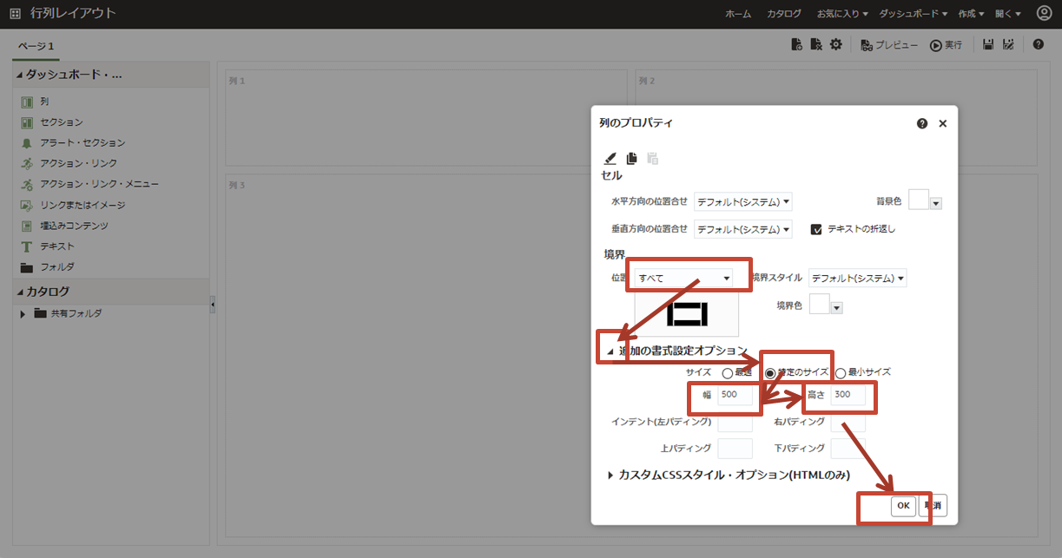Go to ホーム in top menu
Viewport: 1062px width, 558px height.
tap(738, 14)
